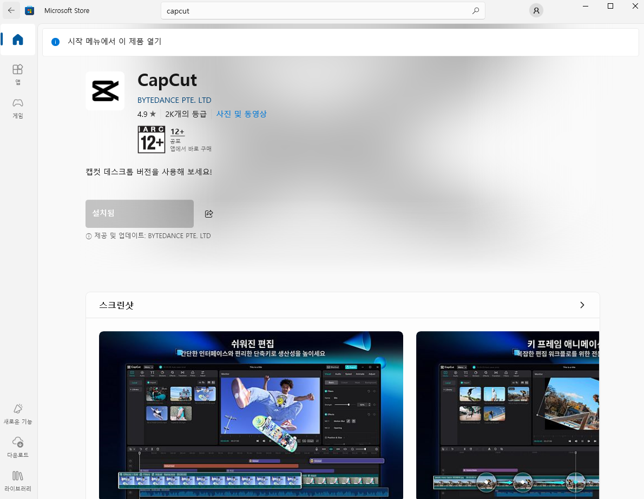Image resolution: width=644 pixels, height=499 pixels.
Task: Open the Home tab in sidebar
Action: click(18, 40)
